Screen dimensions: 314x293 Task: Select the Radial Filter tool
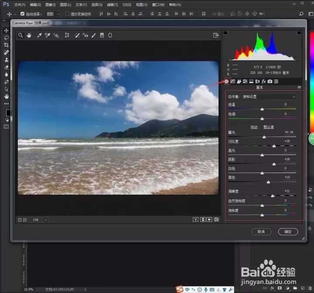click(x=110, y=35)
